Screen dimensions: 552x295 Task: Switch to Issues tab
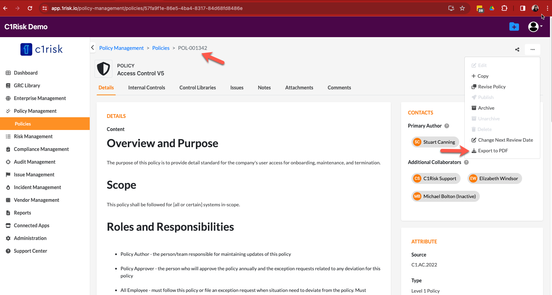point(237,88)
